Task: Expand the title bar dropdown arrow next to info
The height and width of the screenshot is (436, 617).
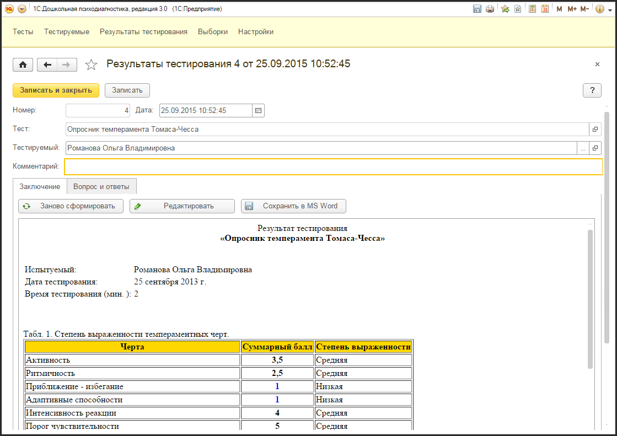Action: click(610, 10)
